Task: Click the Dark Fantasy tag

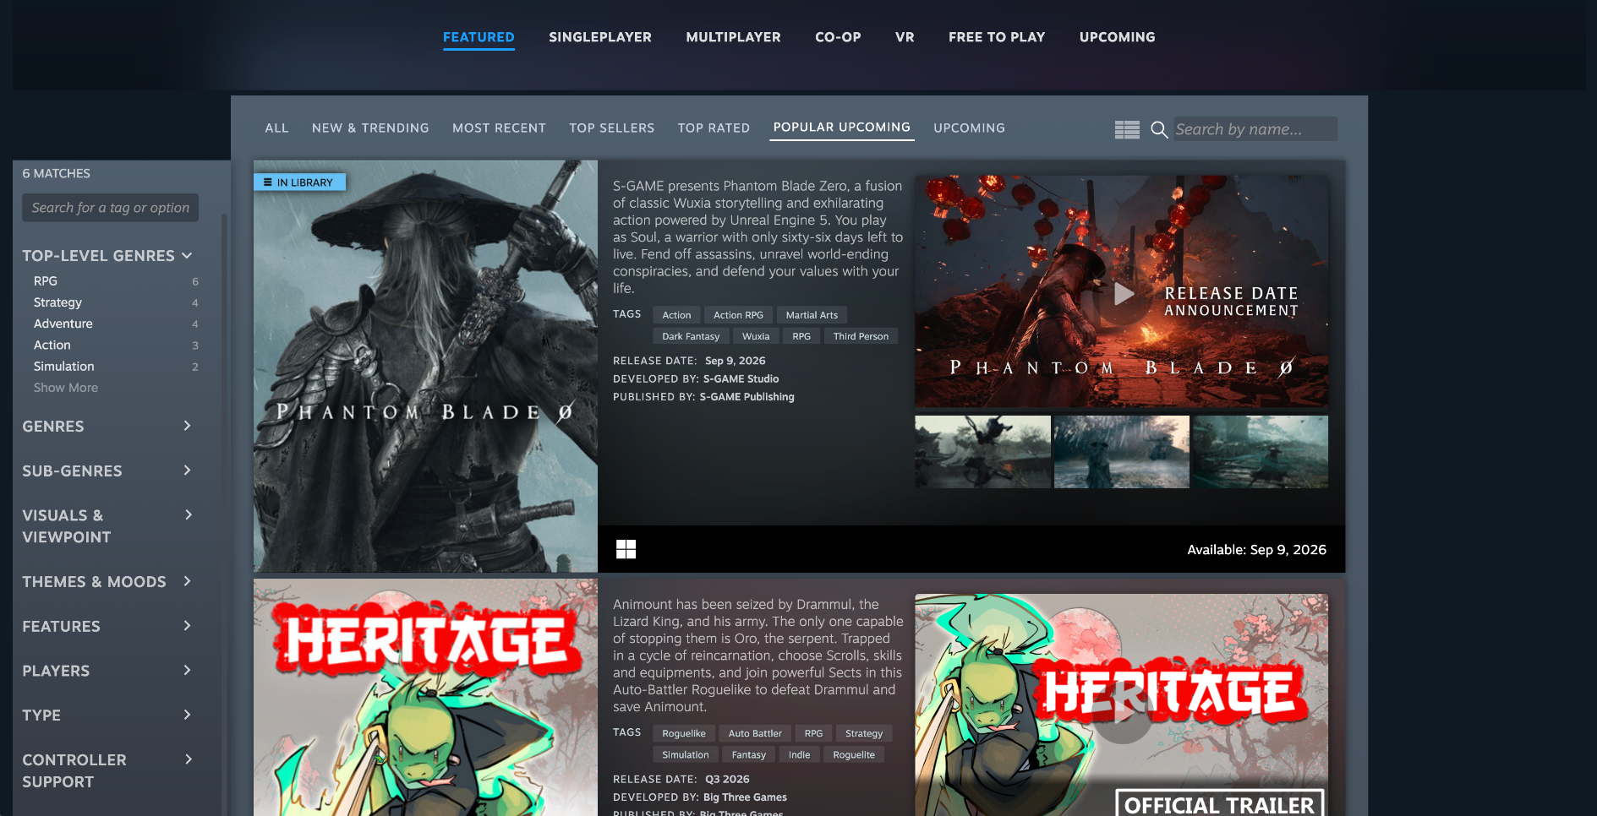Action: (691, 336)
